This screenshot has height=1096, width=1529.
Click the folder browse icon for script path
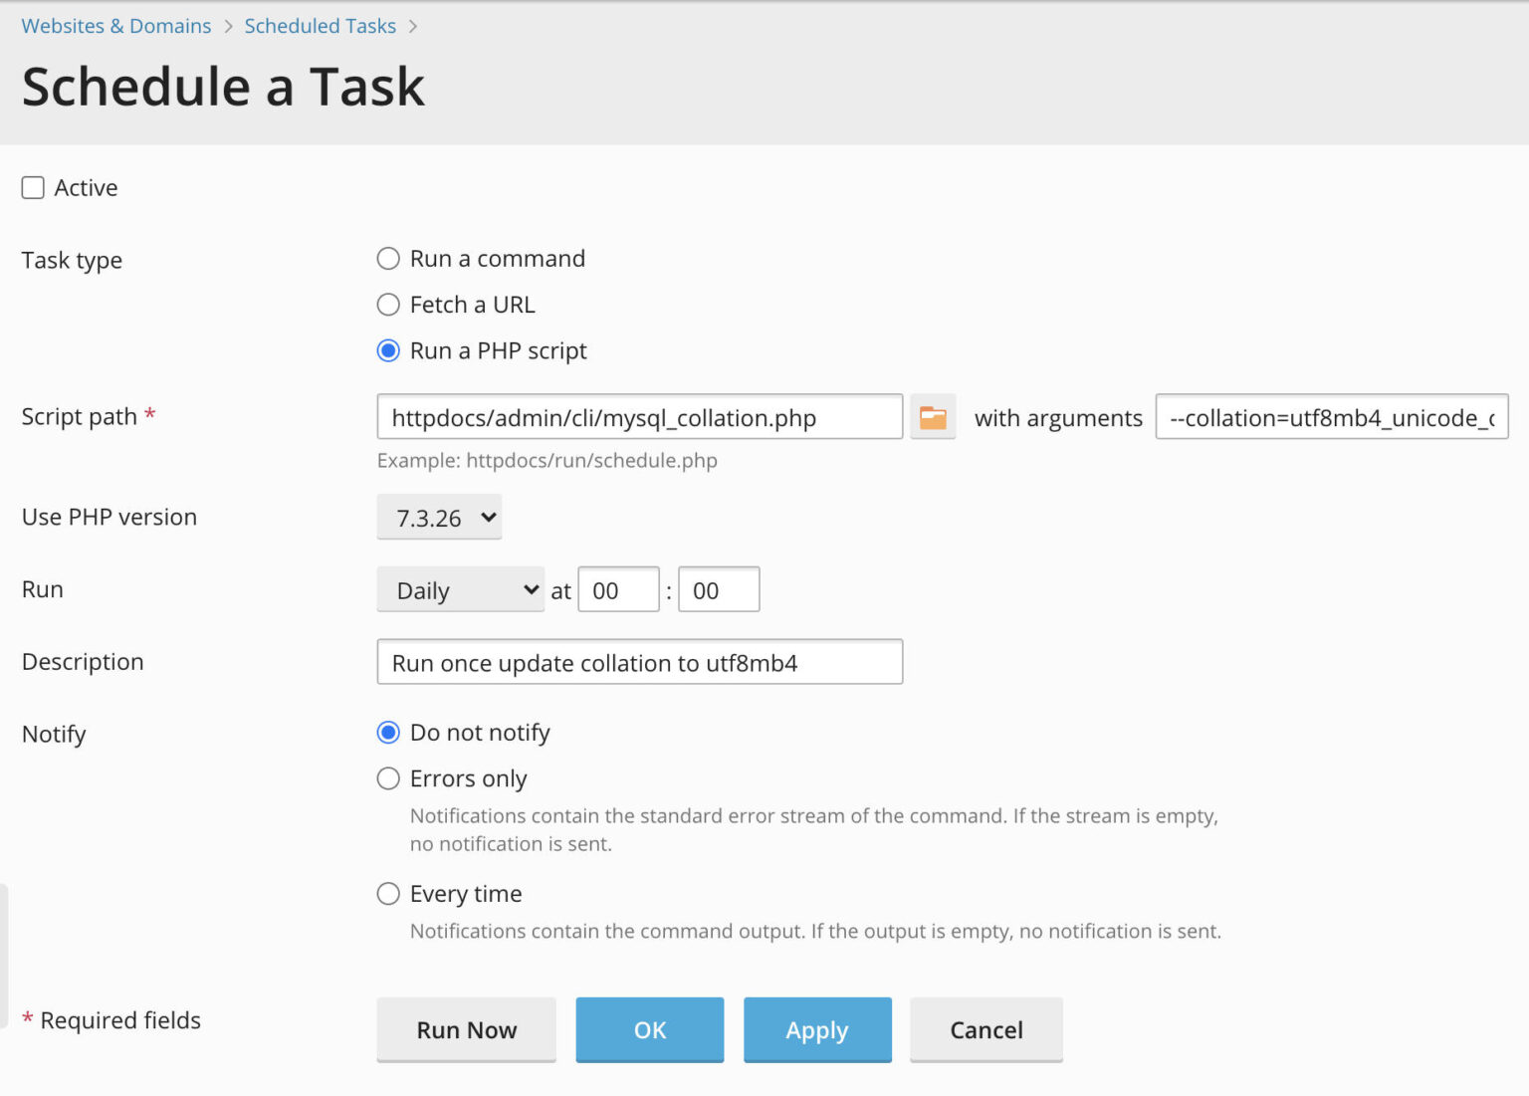point(932,417)
